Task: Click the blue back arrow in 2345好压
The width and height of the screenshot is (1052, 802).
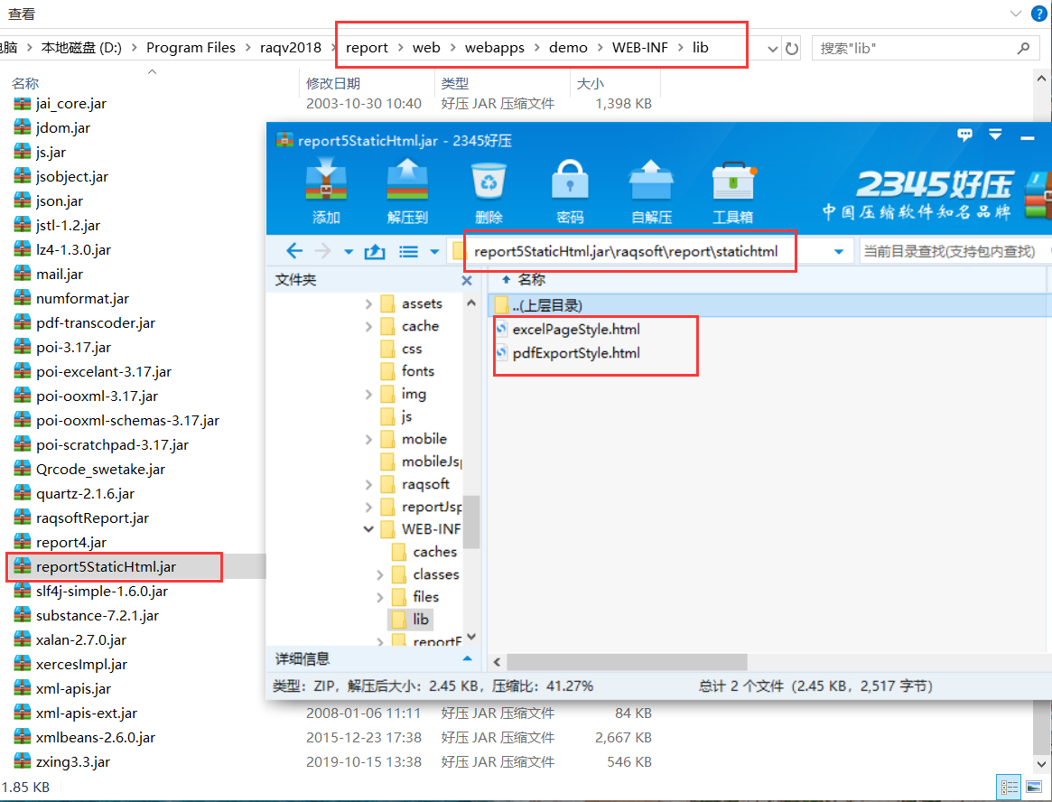Action: pyautogui.click(x=294, y=251)
